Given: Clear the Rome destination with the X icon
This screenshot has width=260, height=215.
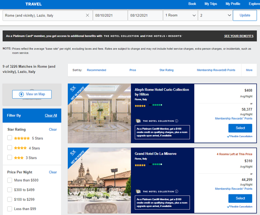Looking at the screenshot, I should (x=87, y=15).
